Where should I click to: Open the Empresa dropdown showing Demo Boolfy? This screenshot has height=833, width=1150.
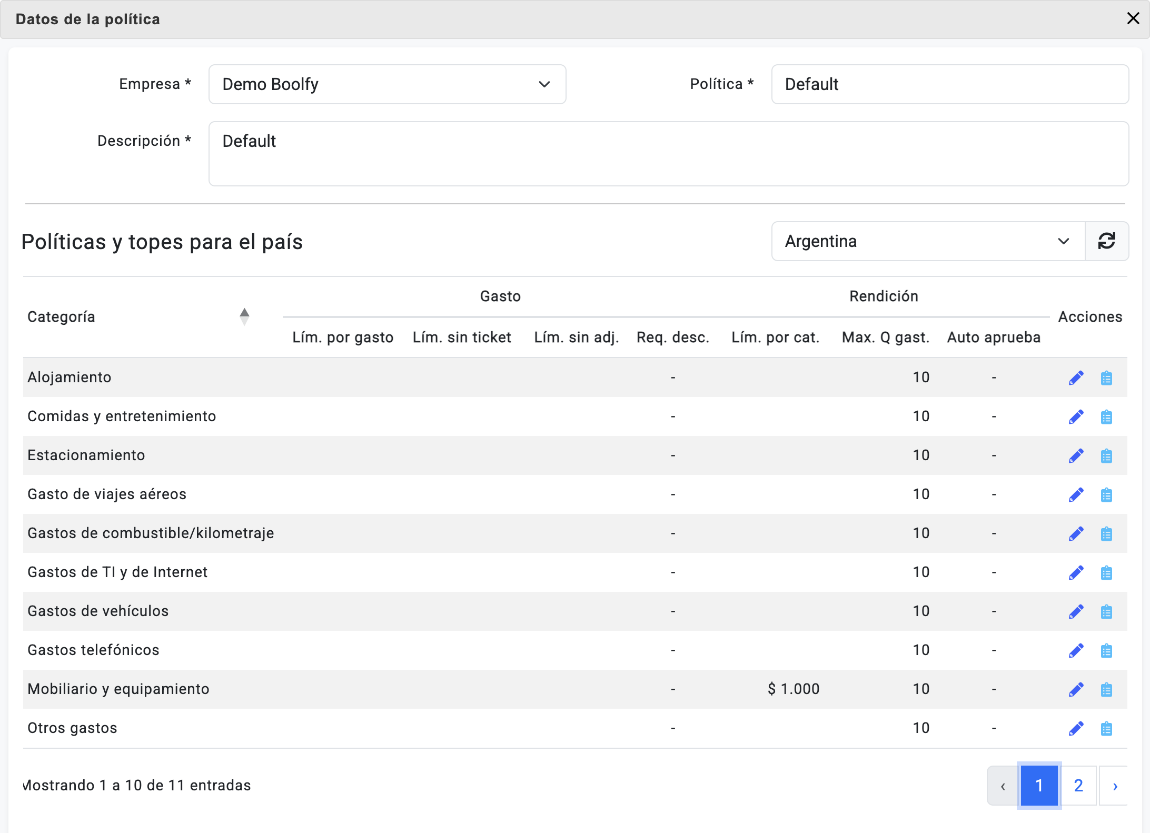pyautogui.click(x=387, y=84)
